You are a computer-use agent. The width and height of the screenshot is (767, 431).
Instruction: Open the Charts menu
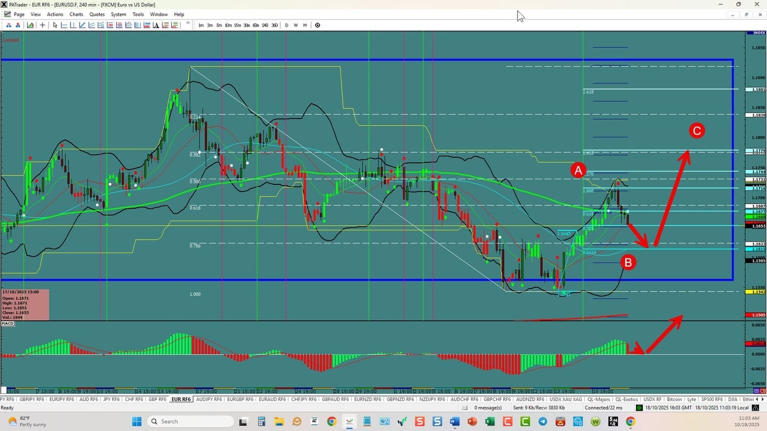pyautogui.click(x=76, y=14)
